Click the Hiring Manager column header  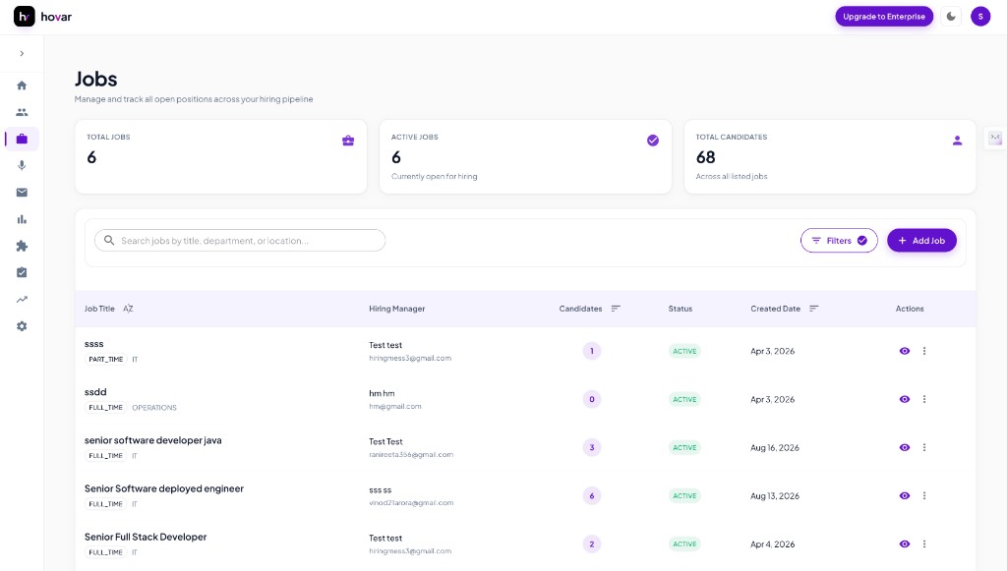(397, 309)
